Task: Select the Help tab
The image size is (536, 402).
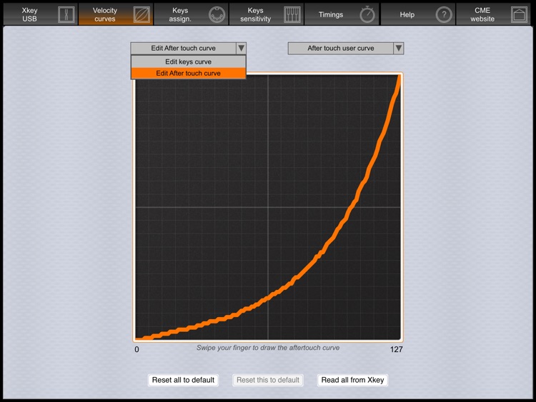Action: (418, 14)
